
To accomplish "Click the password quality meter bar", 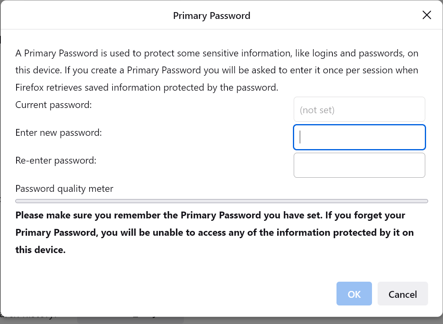I will point(221,201).
